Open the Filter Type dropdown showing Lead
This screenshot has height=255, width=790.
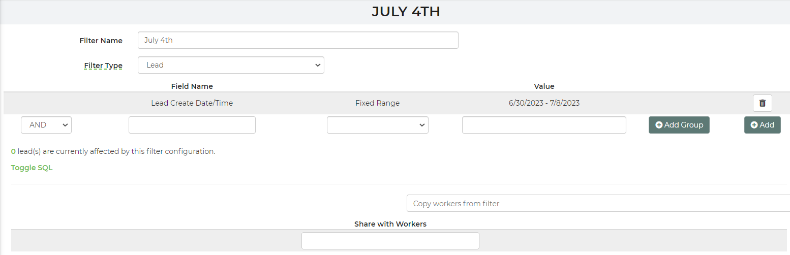[231, 65]
